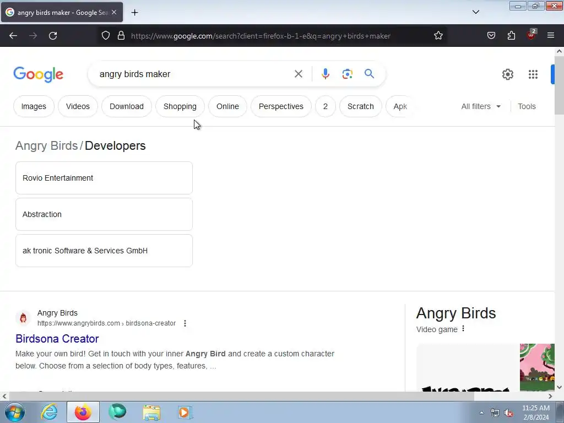Viewport: 564px width, 423px height.
Task: Switch to the Images filter
Action: point(34,106)
